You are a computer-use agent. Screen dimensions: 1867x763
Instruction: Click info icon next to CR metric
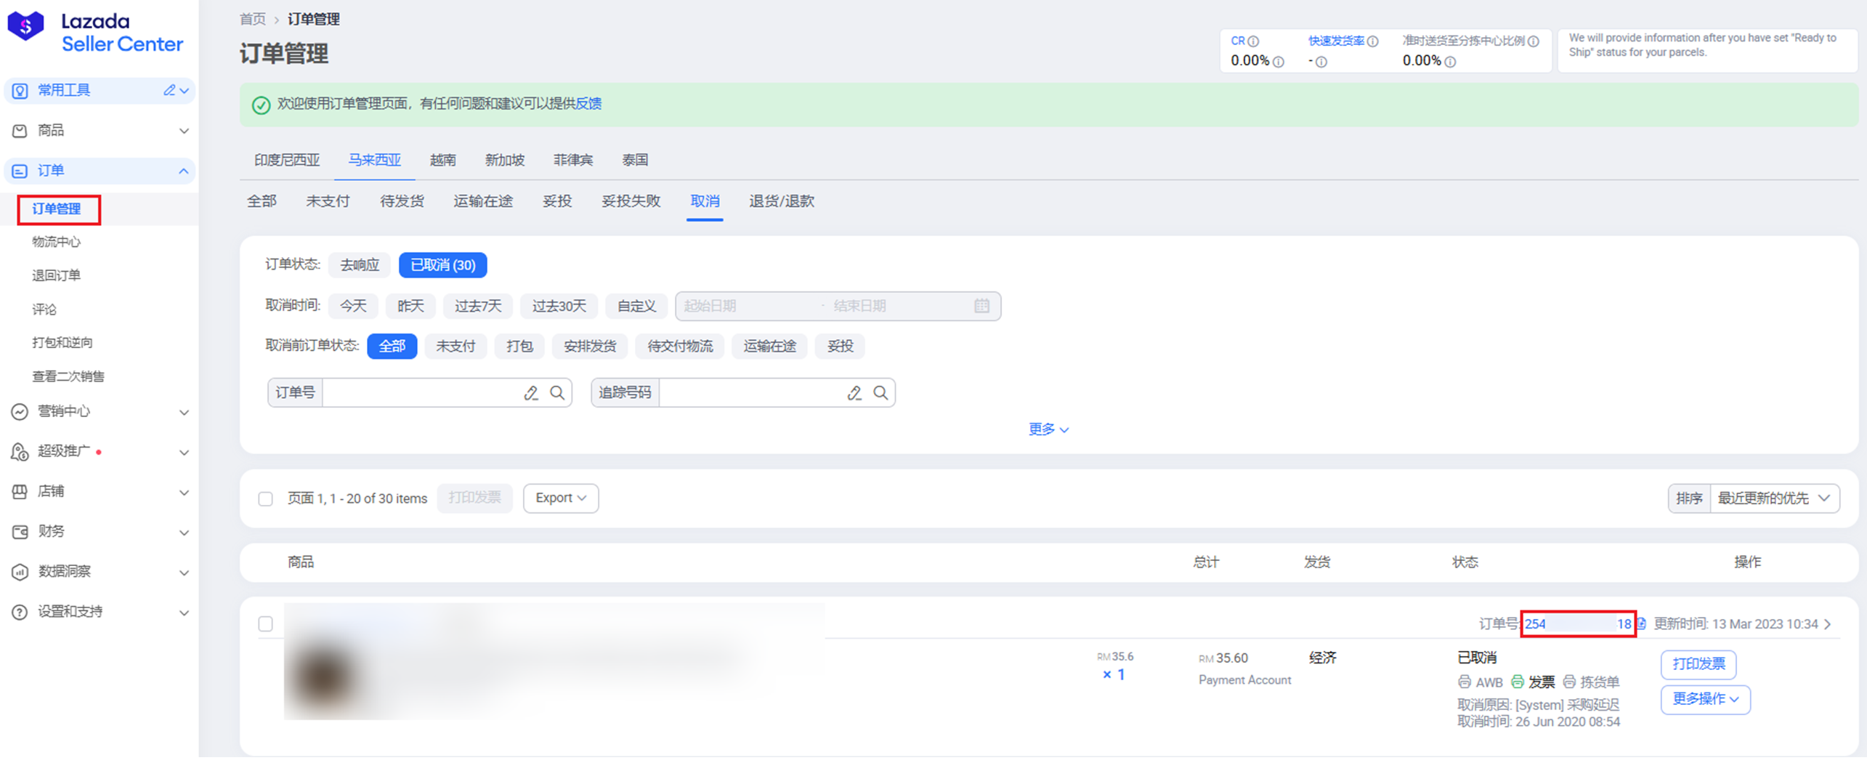coord(1253,41)
